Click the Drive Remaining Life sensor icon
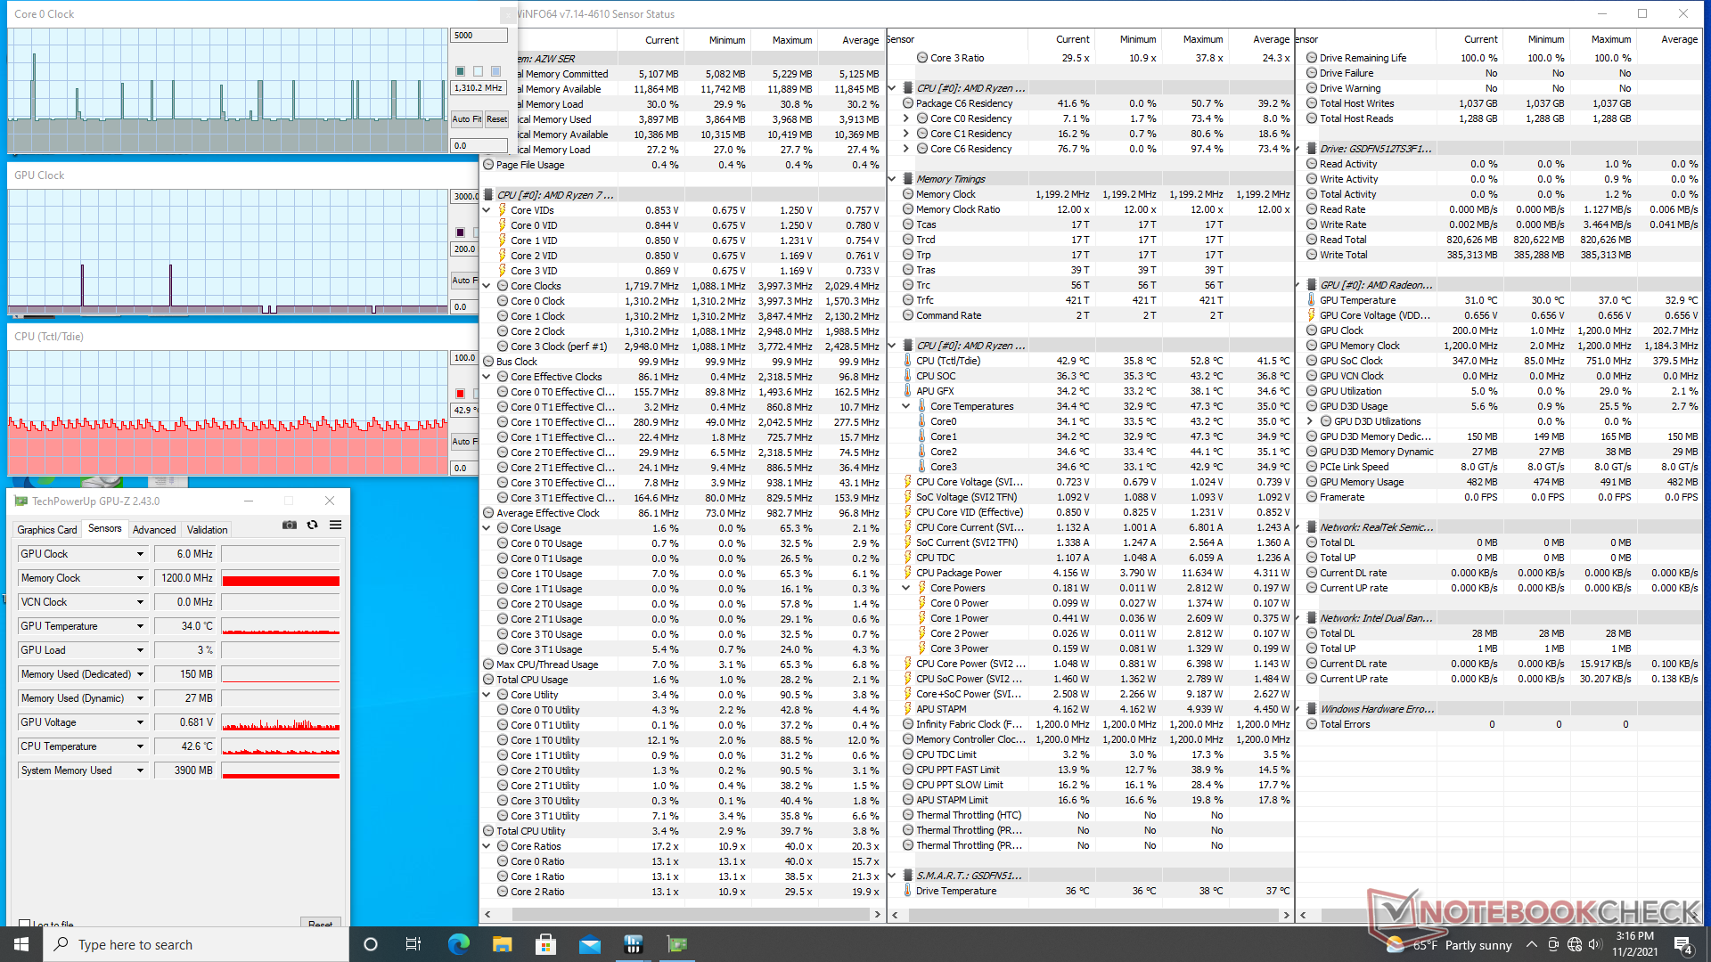 1312,58
